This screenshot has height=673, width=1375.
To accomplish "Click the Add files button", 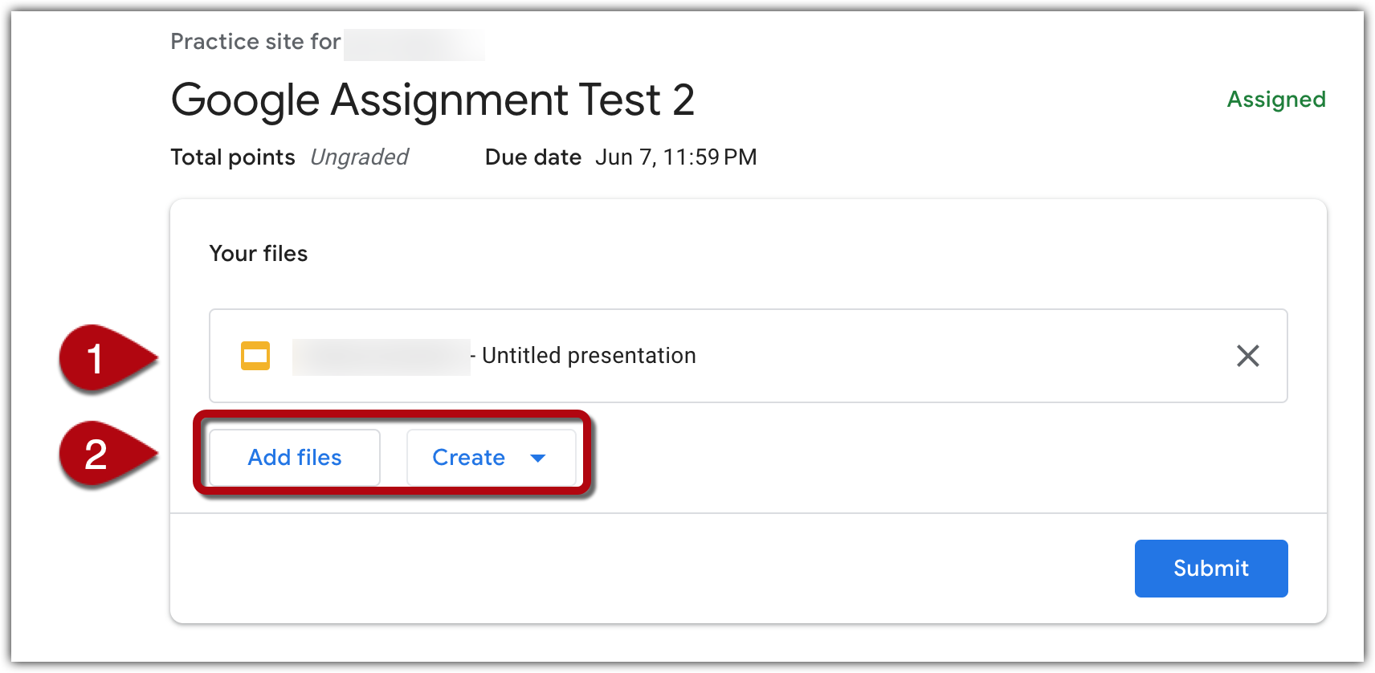I will point(294,457).
